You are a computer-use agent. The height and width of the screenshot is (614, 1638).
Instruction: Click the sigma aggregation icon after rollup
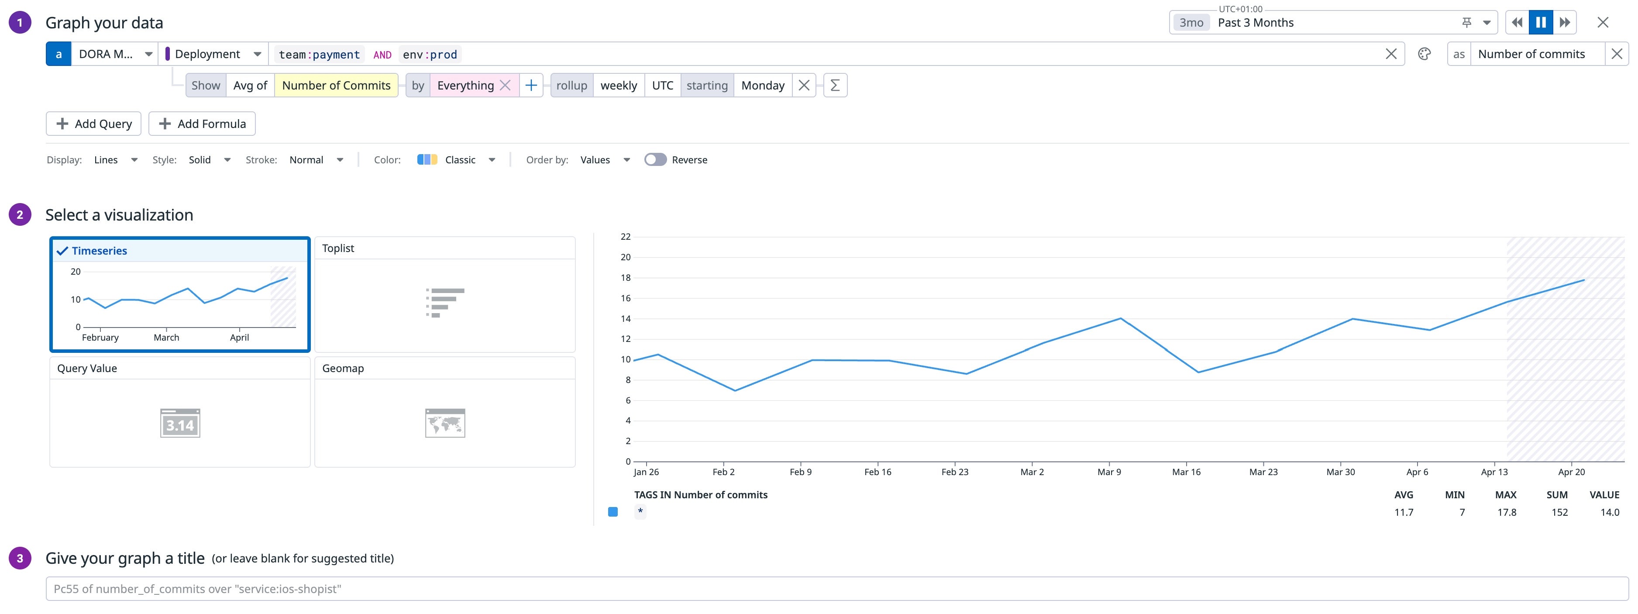836,85
